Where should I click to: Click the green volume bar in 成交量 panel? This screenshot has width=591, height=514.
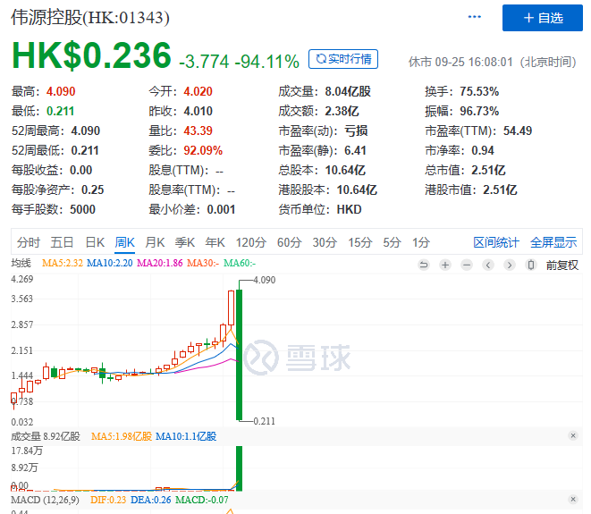[x=239, y=468]
